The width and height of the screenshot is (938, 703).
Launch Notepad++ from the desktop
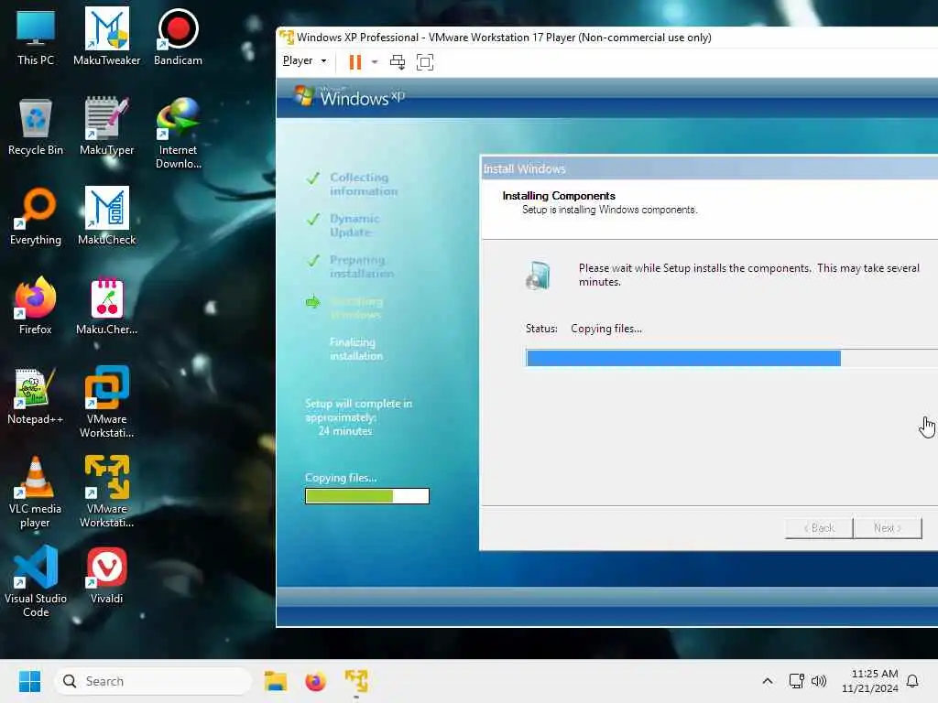pyautogui.click(x=36, y=396)
